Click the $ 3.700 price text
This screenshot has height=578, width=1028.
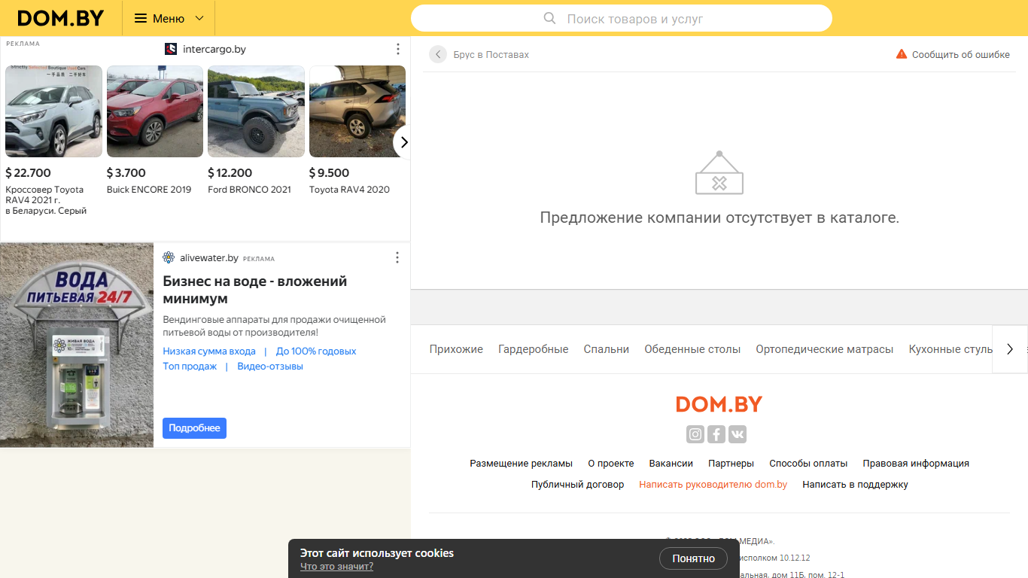(x=126, y=173)
